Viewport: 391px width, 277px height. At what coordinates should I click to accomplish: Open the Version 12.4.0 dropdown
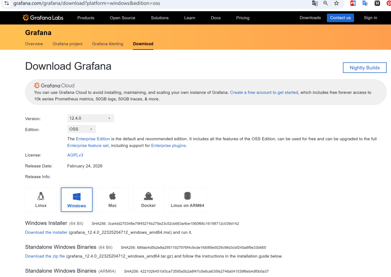[91, 118]
